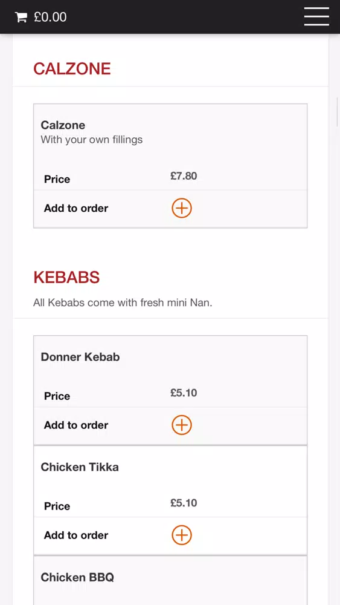Click 'Add to order' label for Donner Kebab
This screenshot has height=605, width=340.
click(76, 425)
